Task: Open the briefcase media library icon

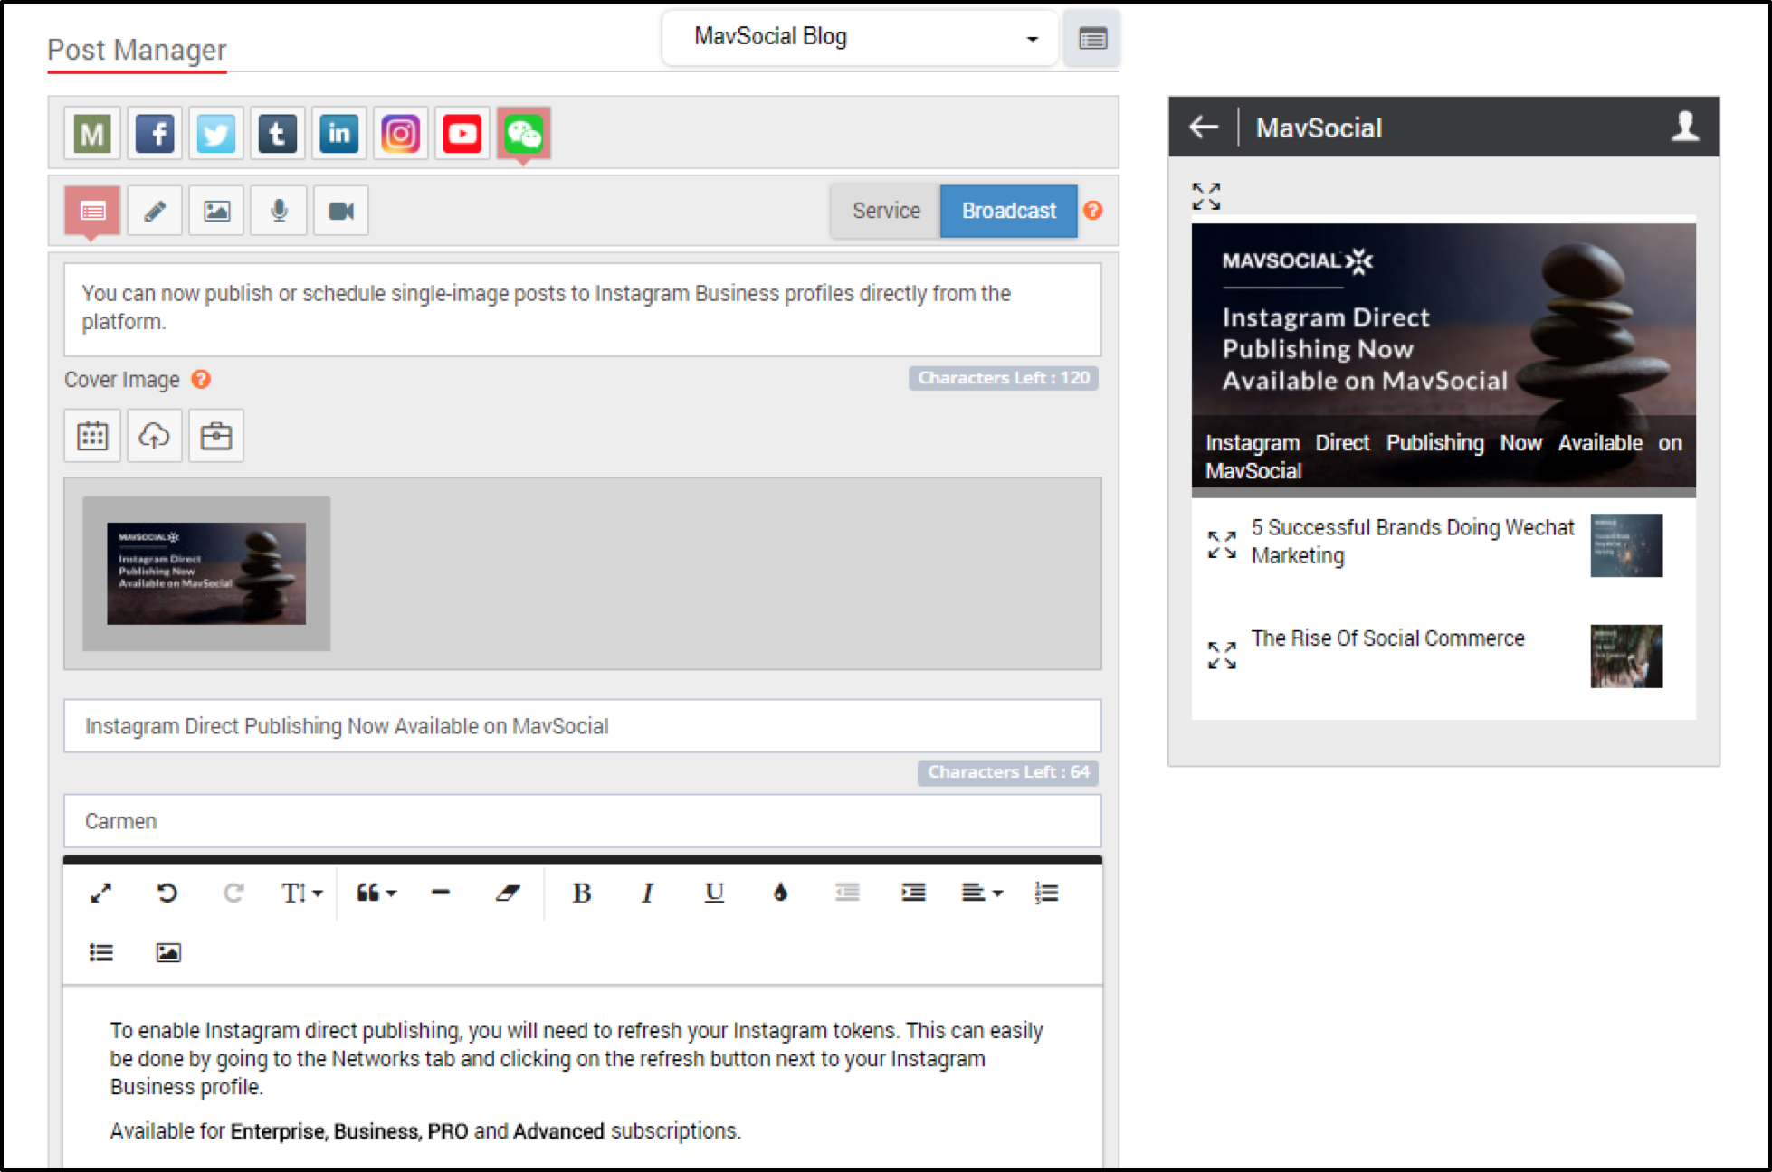Action: coord(215,436)
